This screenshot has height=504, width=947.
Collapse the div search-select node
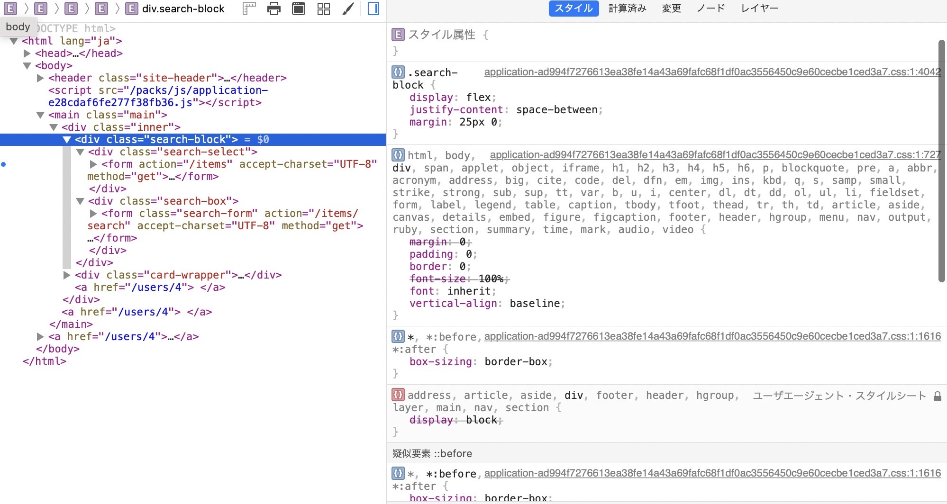[x=80, y=152]
